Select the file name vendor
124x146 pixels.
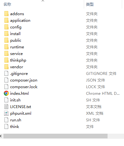pos(17,67)
